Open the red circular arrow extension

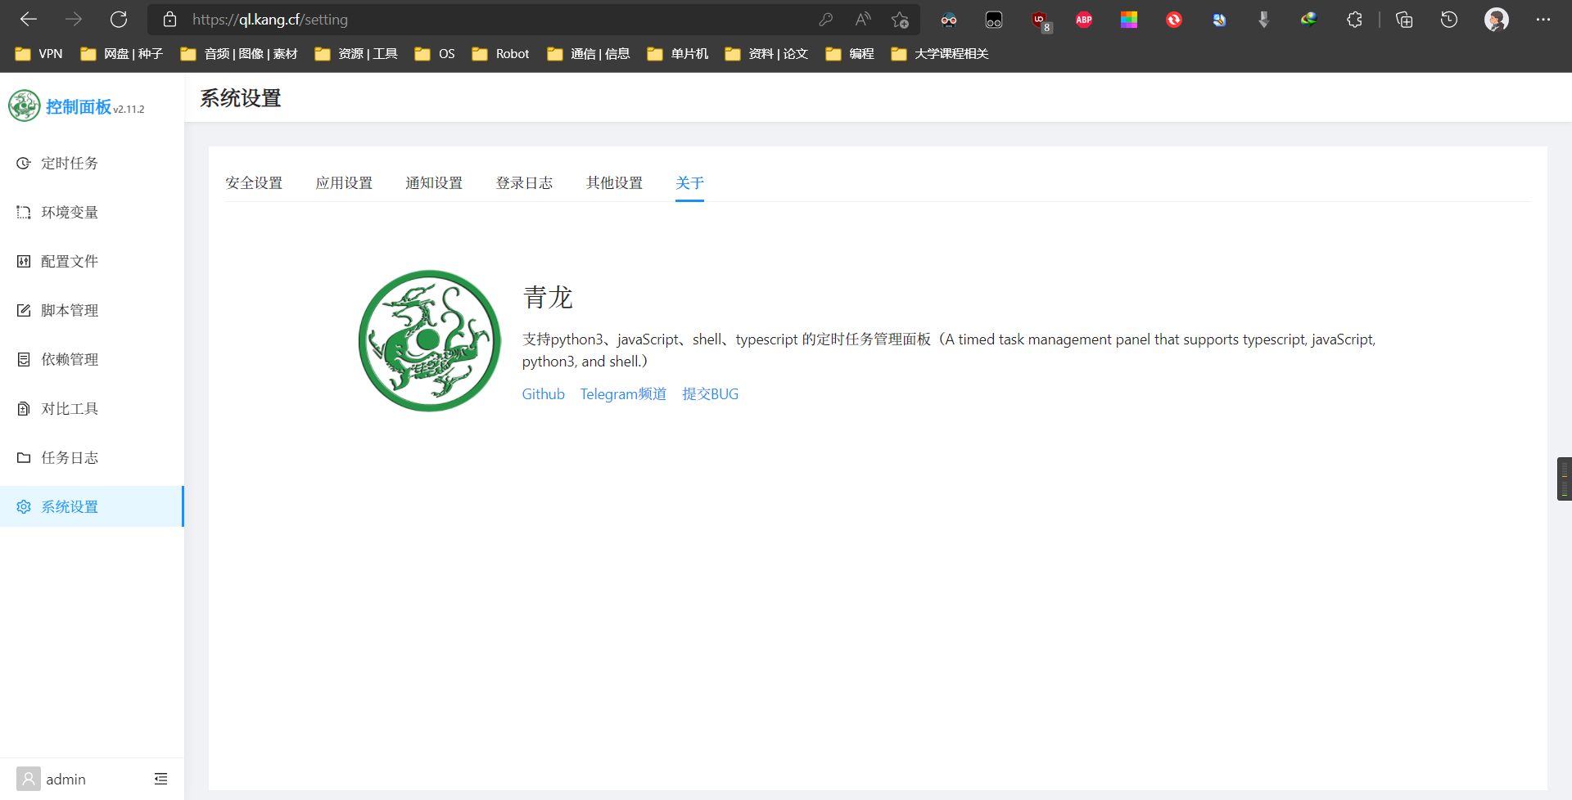pos(1174,20)
